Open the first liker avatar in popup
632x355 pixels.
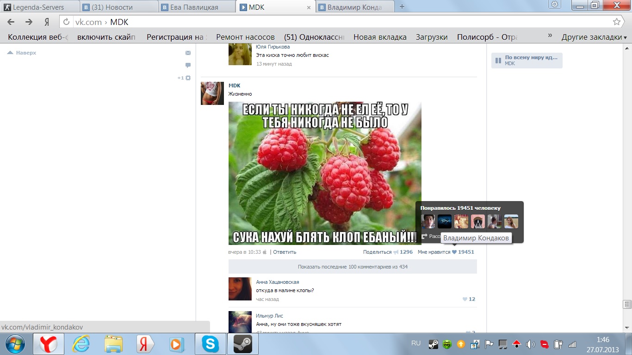coord(428,221)
